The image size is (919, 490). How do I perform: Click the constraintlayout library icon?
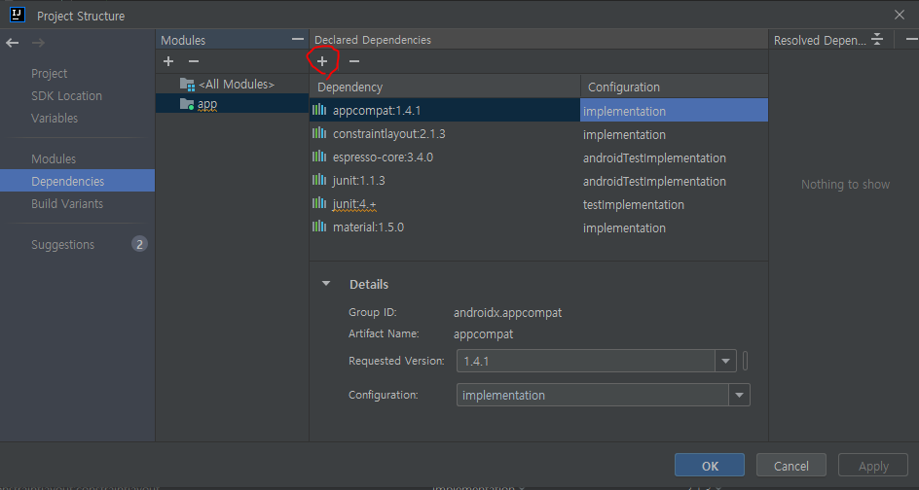tap(319, 133)
